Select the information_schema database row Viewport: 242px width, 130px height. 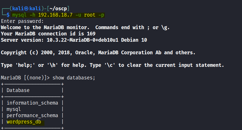32,103
